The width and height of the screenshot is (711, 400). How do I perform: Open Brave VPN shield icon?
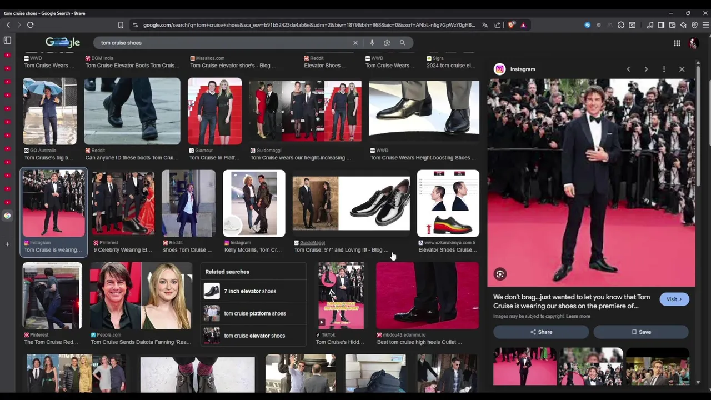coord(694,25)
